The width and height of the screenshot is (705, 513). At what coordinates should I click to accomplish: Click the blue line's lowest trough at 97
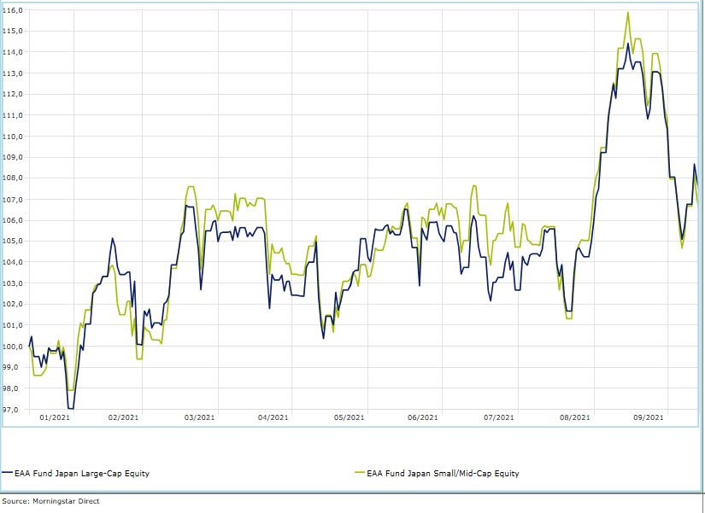70,409
